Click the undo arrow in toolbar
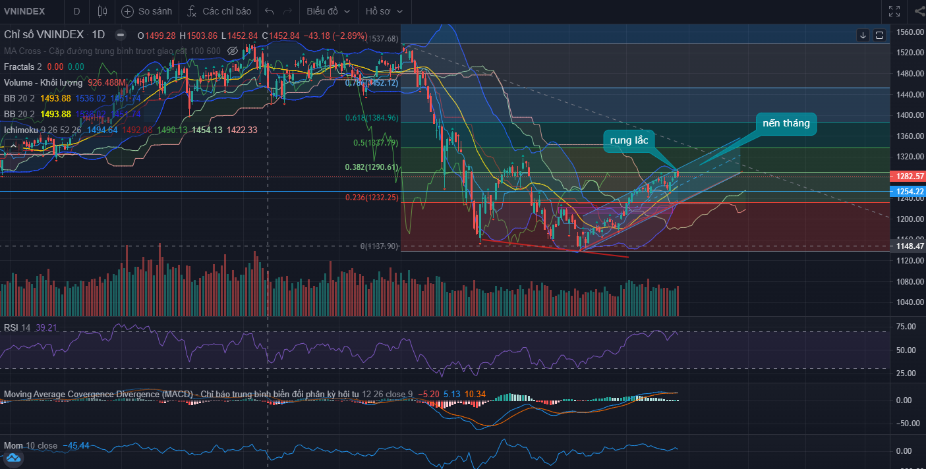The image size is (926, 469). click(268, 11)
